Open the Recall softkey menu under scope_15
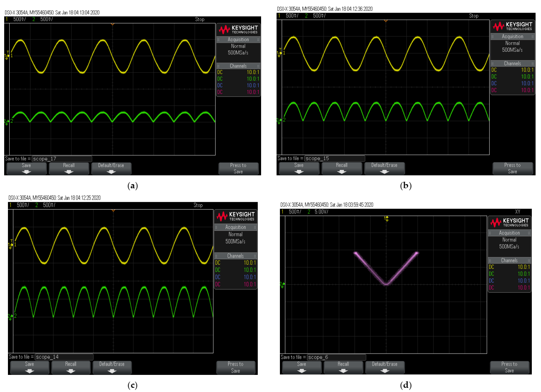 click(x=341, y=168)
